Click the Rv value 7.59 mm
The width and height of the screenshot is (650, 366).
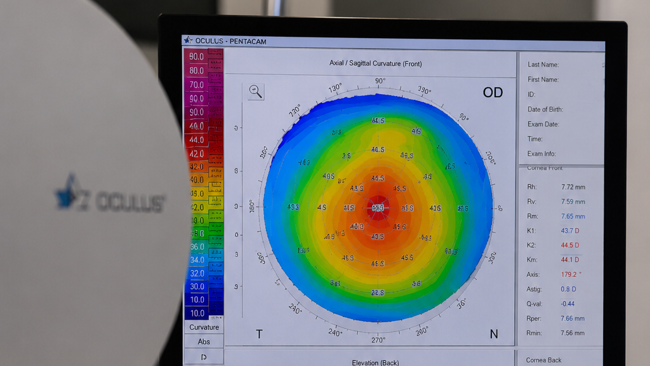pyautogui.click(x=573, y=201)
